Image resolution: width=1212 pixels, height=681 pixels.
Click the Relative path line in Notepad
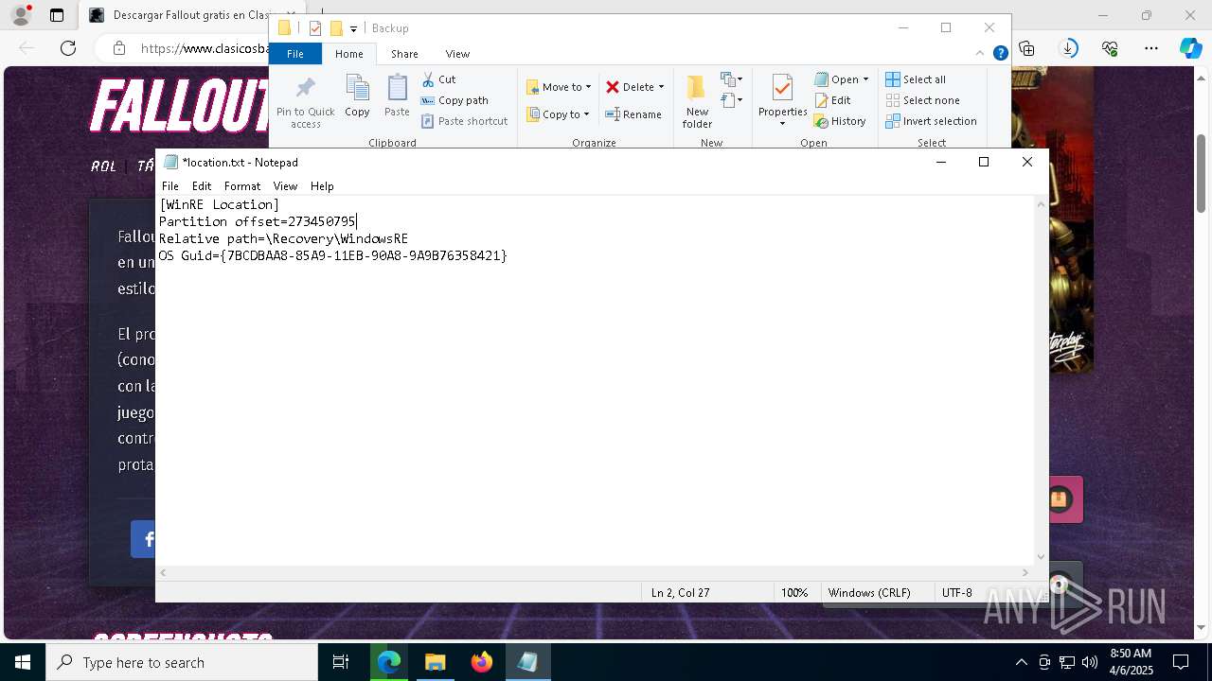tap(283, 238)
